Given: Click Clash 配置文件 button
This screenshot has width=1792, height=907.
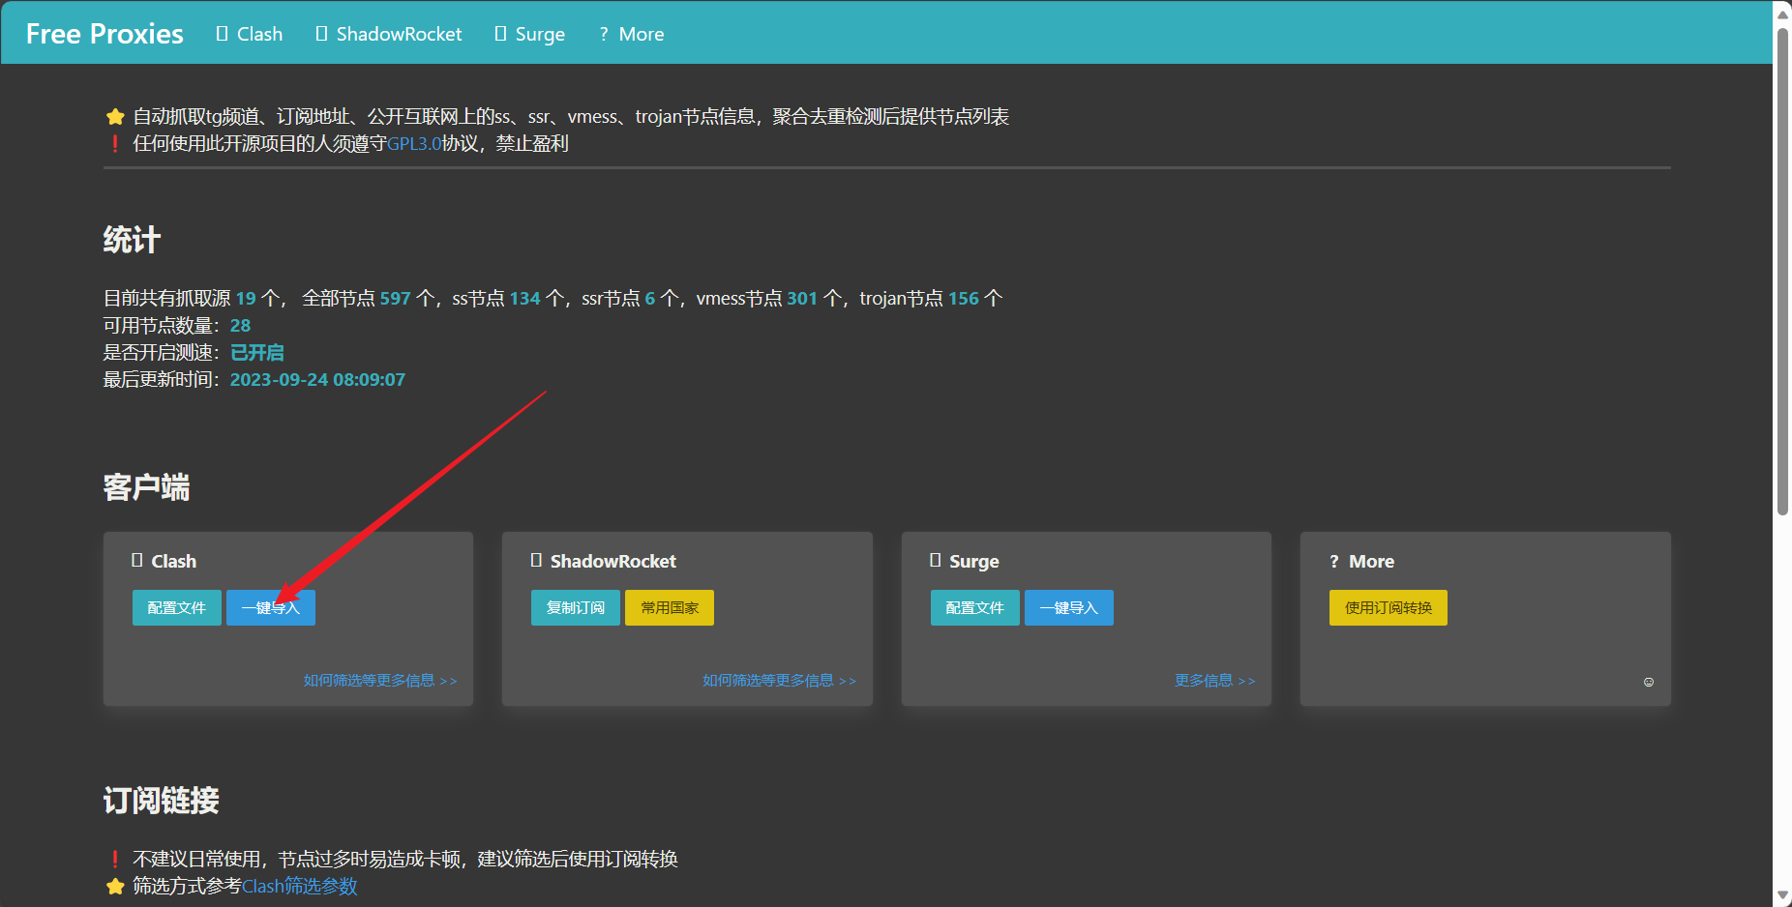Looking at the screenshot, I should click(x=176, y=608).
